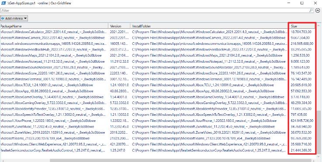
Task: Select the Microsoft.WindowsTerminal package row
Action: click(158, 79)
